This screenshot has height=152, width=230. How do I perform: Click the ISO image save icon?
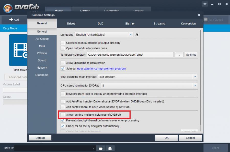tap(110, 148)
